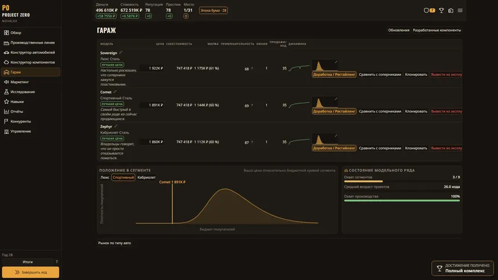Open the hamburger menu icon

click(460, 10)
